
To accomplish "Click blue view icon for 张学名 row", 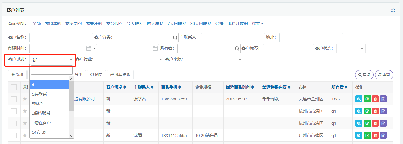I will click(359, 99).
